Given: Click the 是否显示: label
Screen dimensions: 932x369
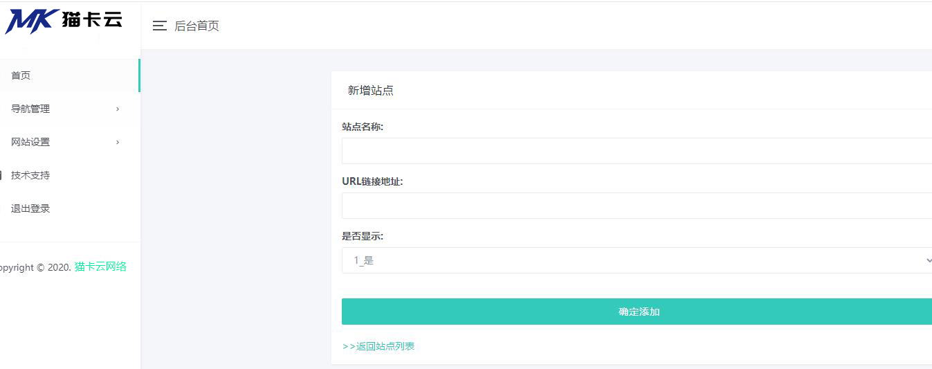Looking at the screenshot, I should (363, 236).
